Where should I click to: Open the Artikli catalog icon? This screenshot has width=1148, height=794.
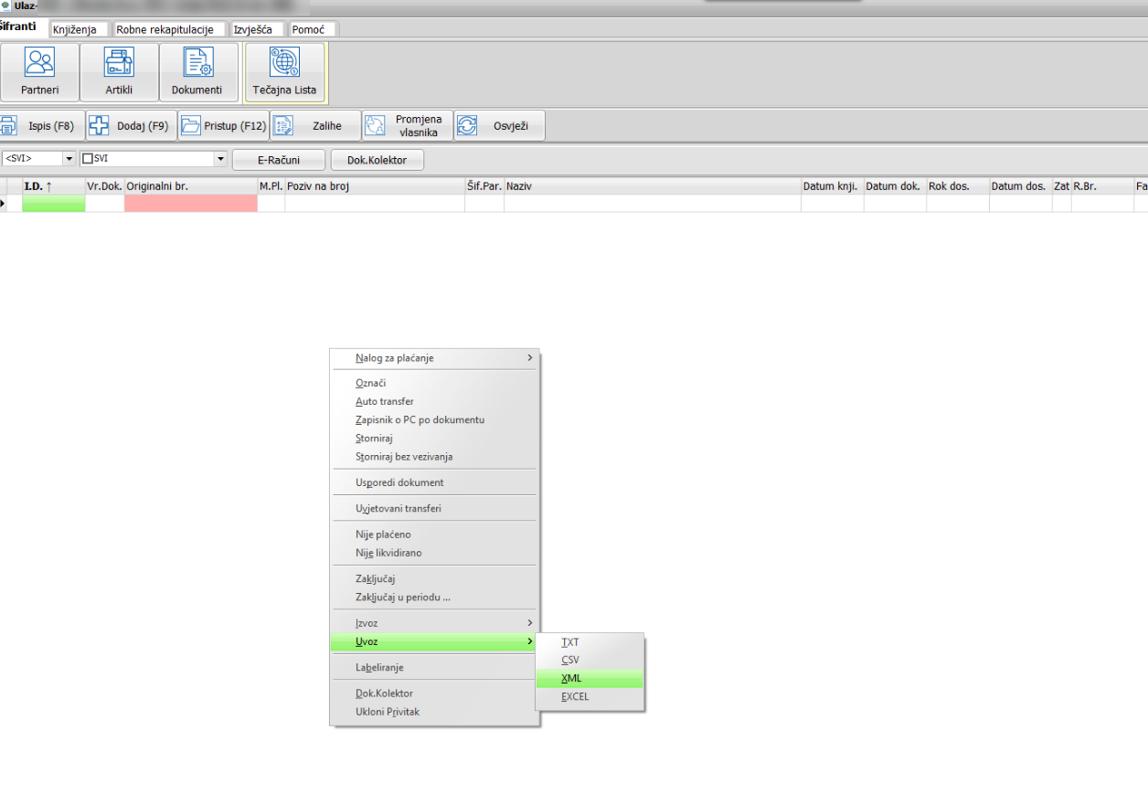point(119,62)
